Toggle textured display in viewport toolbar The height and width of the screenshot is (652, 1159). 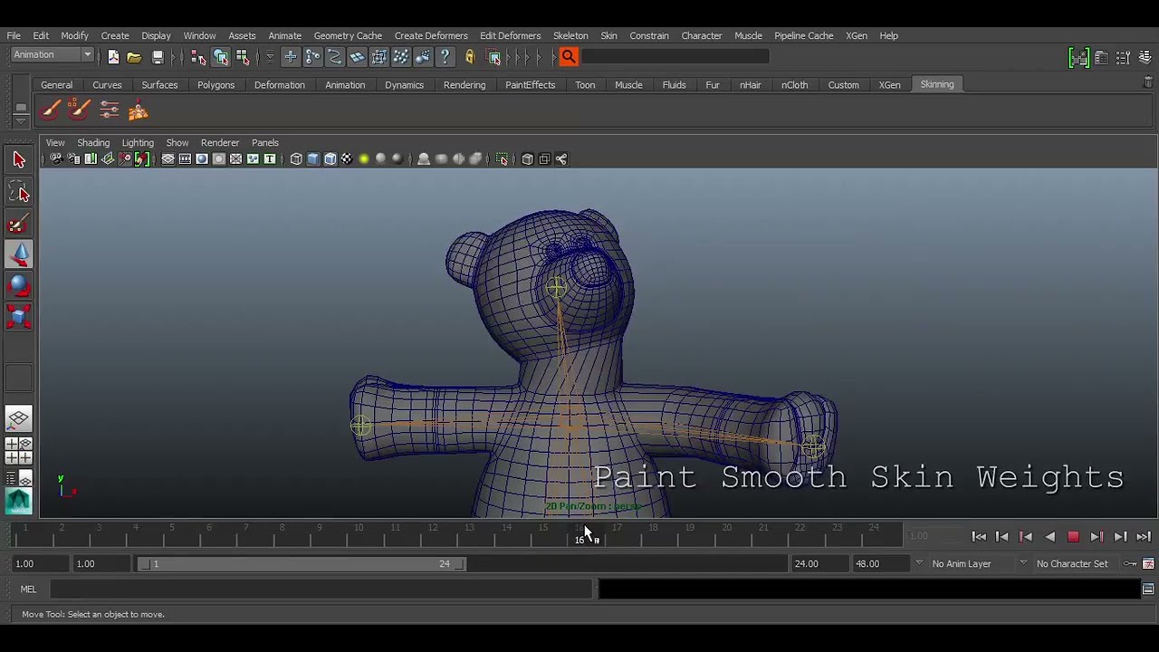point(347,159)
